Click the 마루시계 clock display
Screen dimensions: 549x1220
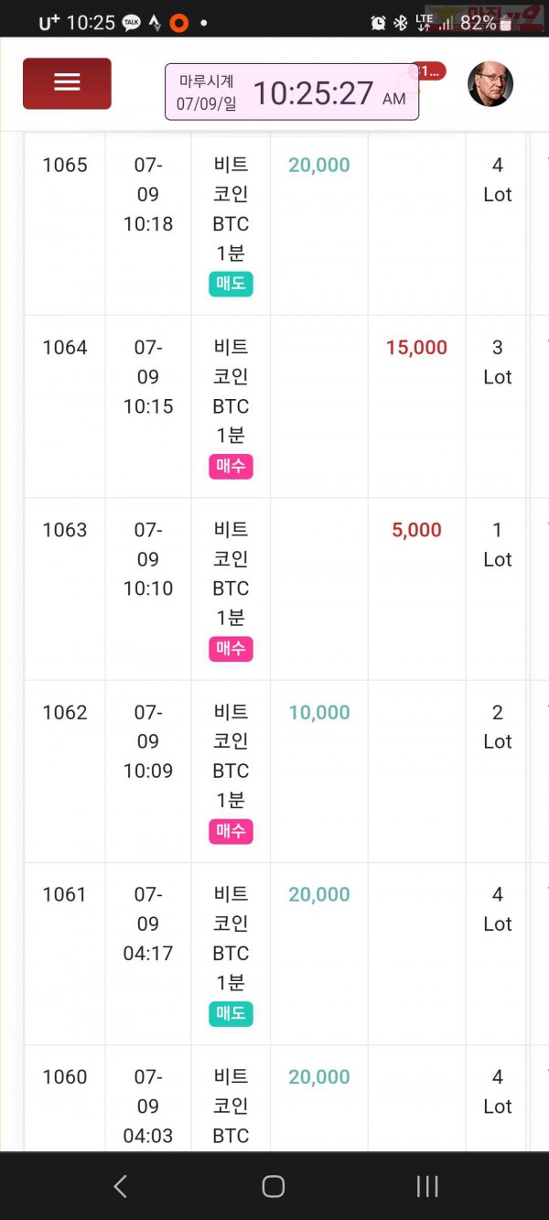pos(292,92)
